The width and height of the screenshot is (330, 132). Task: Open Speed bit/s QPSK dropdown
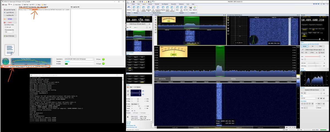tap(79, 59)
